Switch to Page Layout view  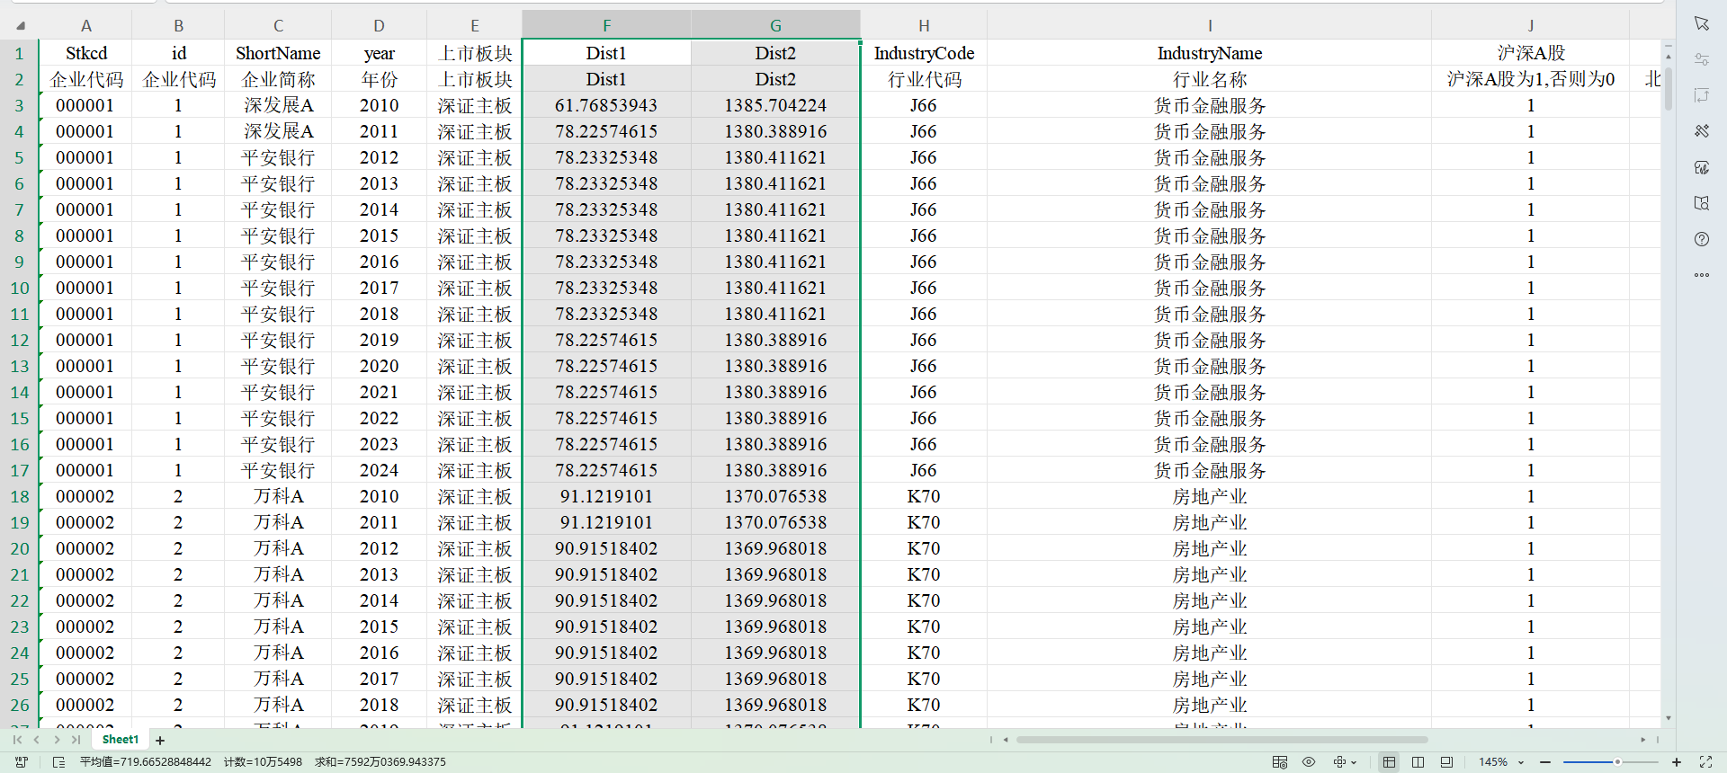click(x=1446, y=762)
